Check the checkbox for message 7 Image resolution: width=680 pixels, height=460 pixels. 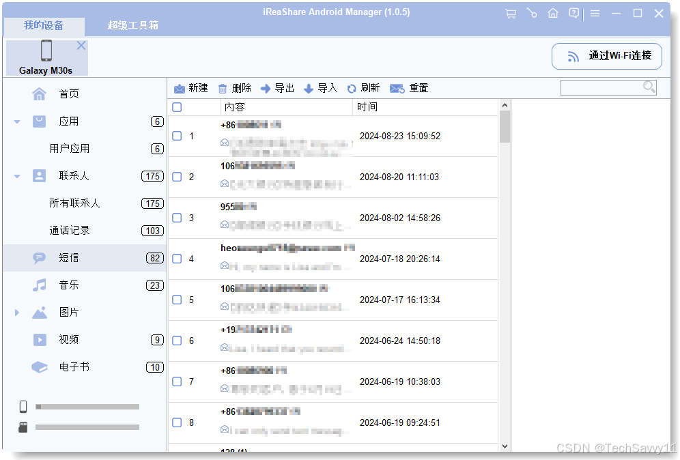pos(177,382)
